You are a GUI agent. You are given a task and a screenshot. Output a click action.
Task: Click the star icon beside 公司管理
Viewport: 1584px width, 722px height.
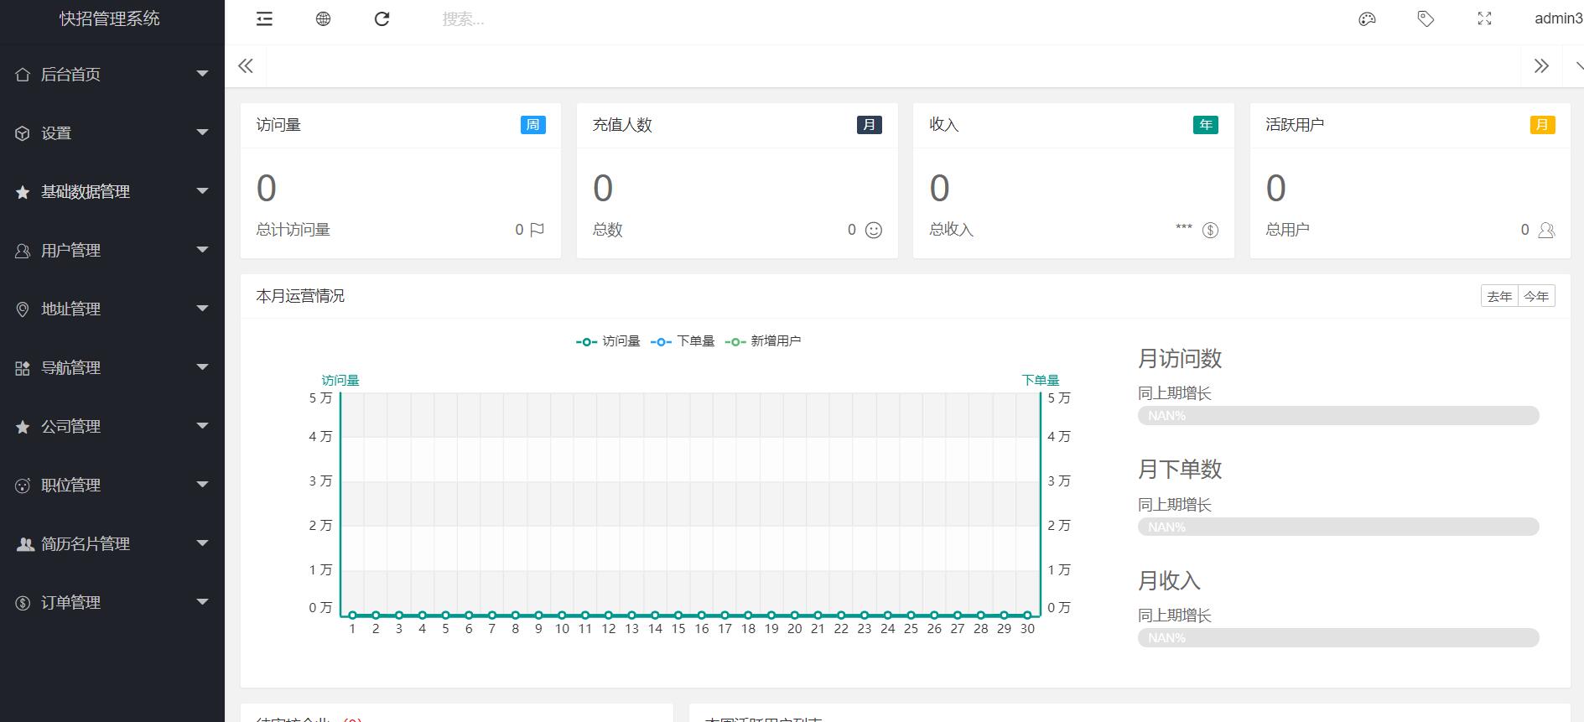pyautogui.click(x=23, y=427)
